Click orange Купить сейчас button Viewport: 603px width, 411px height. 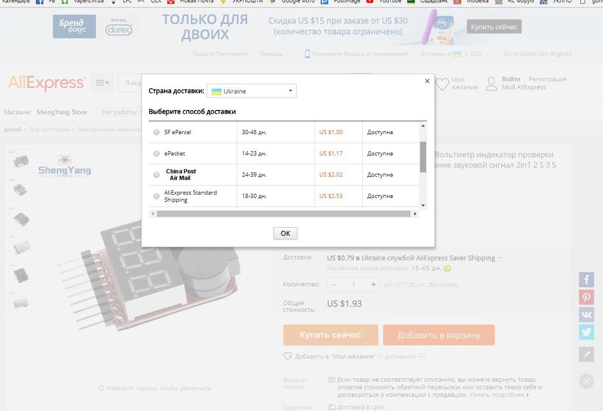(331, 335)
